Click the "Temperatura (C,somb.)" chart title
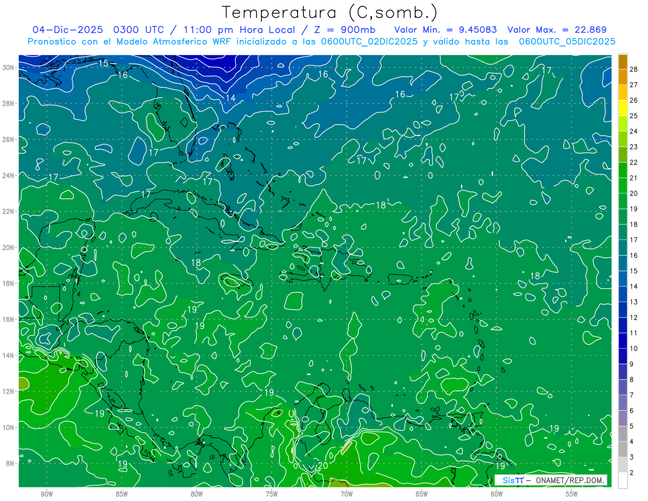 pos(329,13)
